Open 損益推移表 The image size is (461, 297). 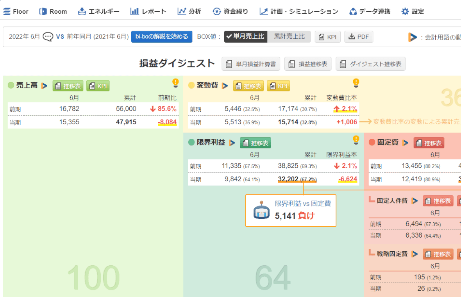tap(308, 64)
